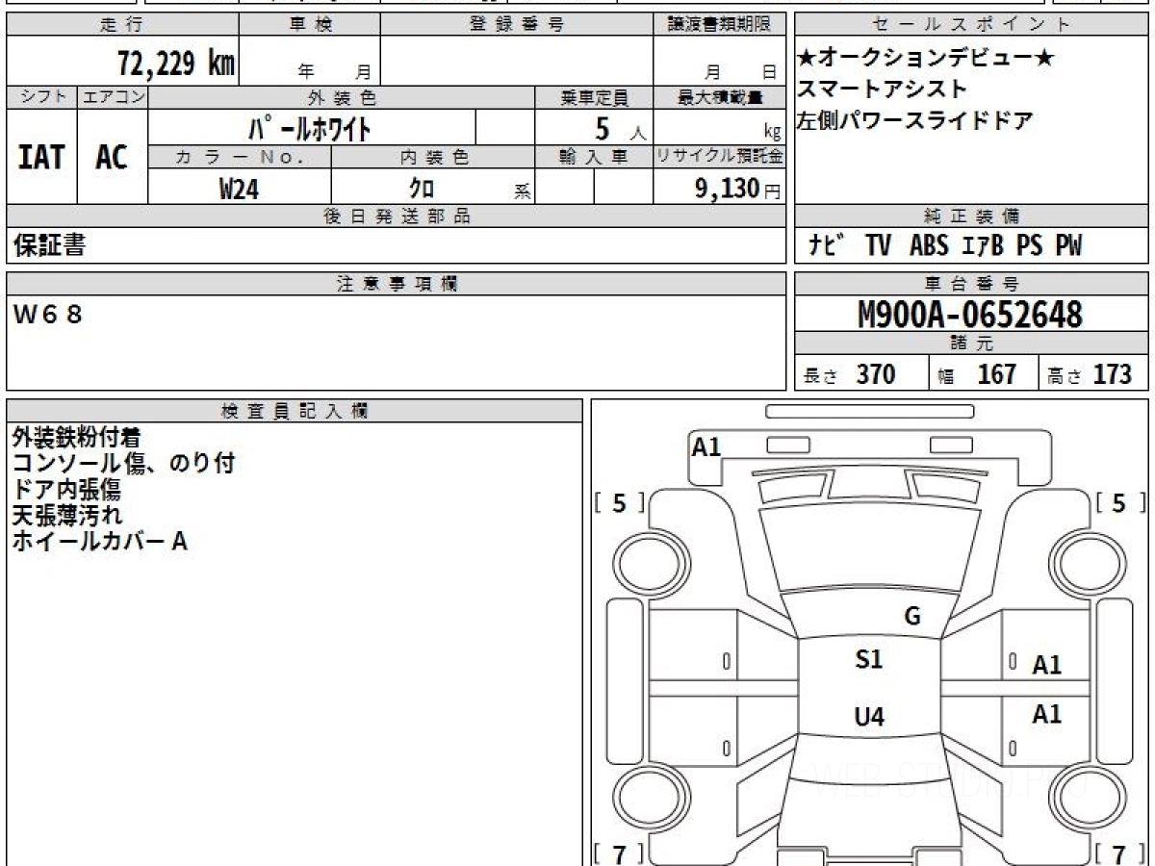The width and height of the screenshot is (1155, 866).
Task: Select inspector note コンソール傷、のり付
Action: 123,464
